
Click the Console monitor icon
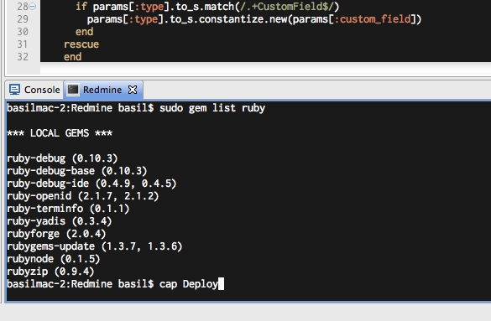[x=14, y=90]
